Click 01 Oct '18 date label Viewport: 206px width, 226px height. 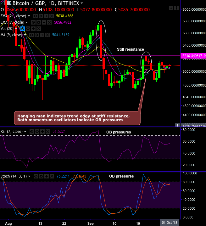pos(170,223)
